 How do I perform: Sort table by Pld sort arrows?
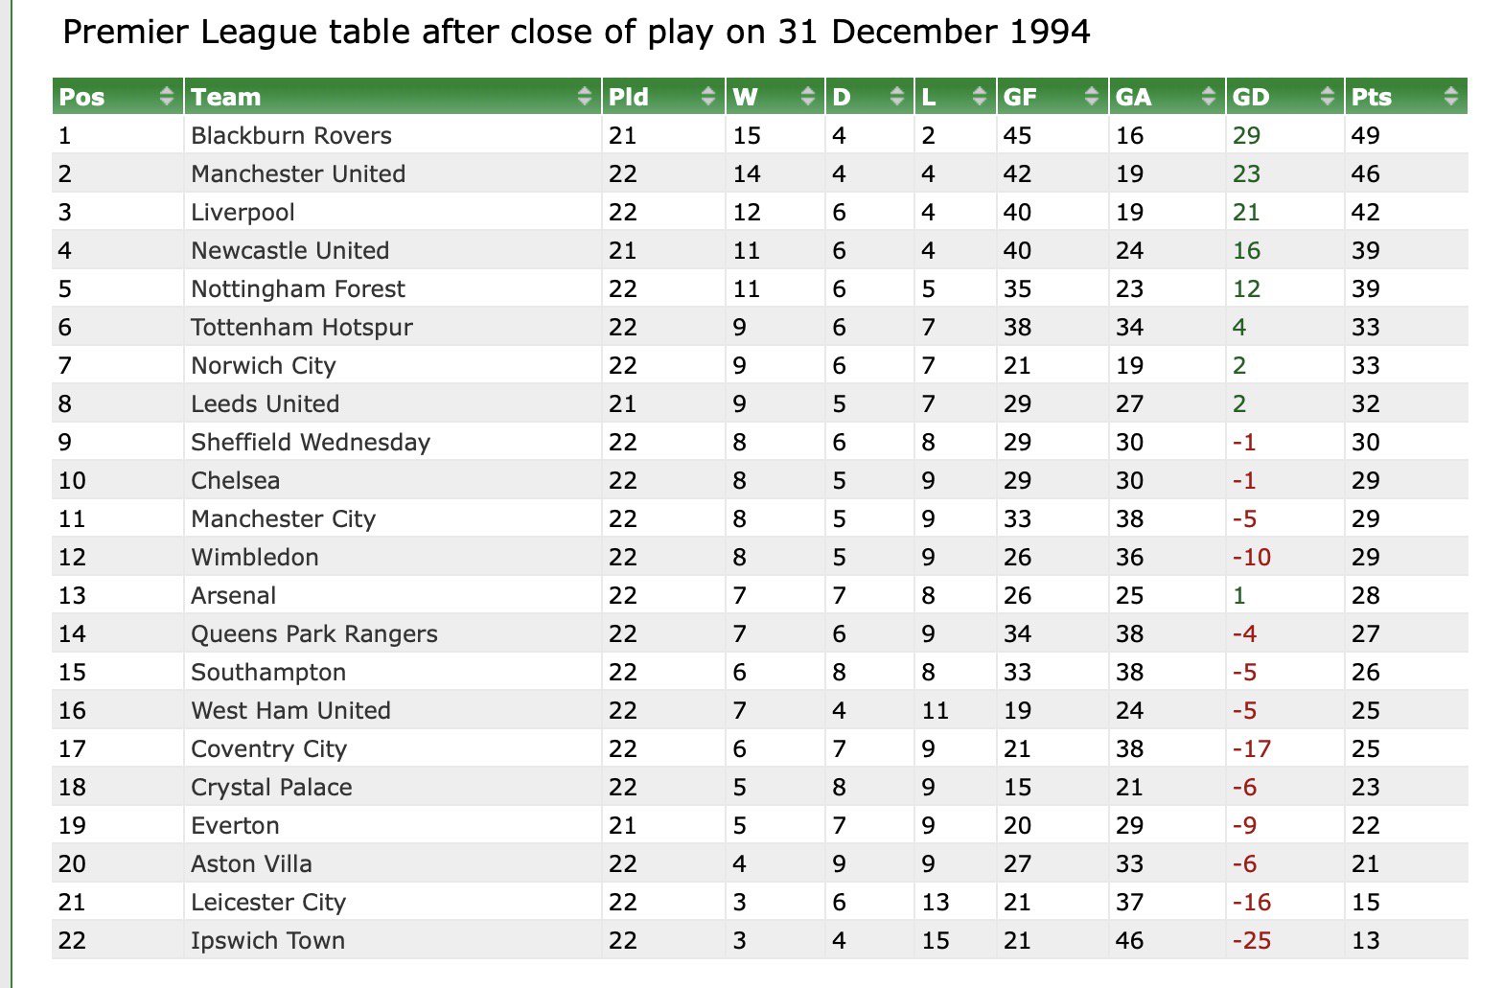coord(708,96)
